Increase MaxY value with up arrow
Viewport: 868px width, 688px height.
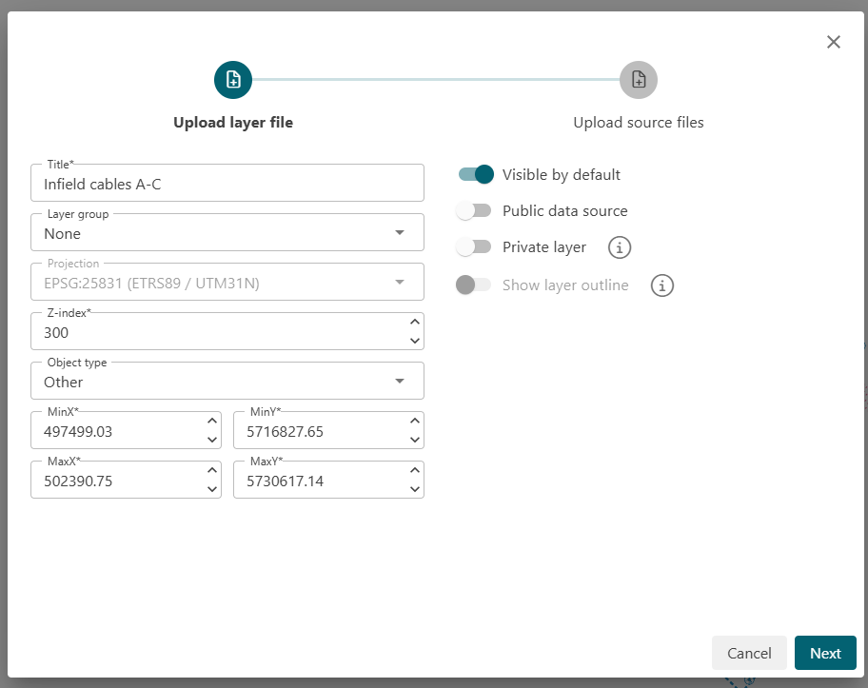coord(415,470)
